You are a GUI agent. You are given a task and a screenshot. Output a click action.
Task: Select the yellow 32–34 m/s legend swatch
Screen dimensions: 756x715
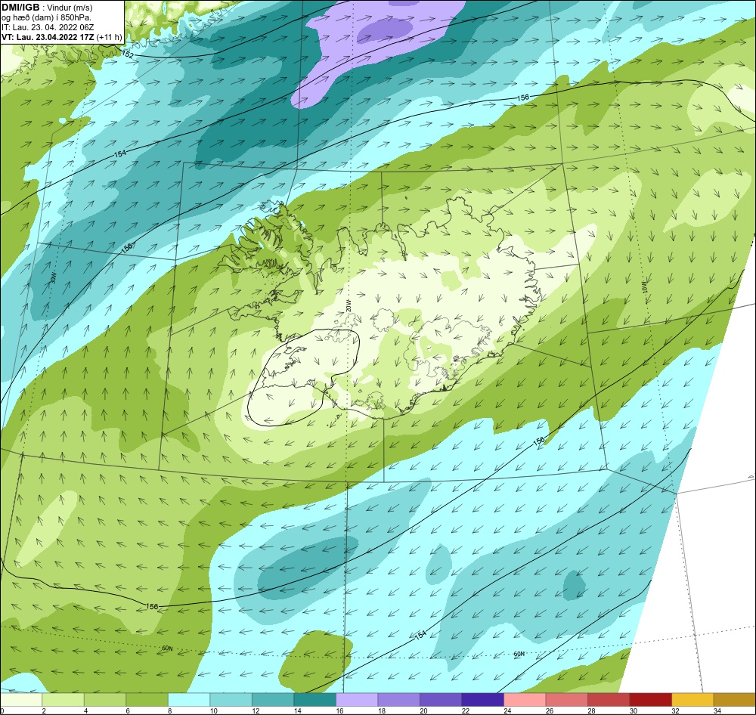pos(692,700)
